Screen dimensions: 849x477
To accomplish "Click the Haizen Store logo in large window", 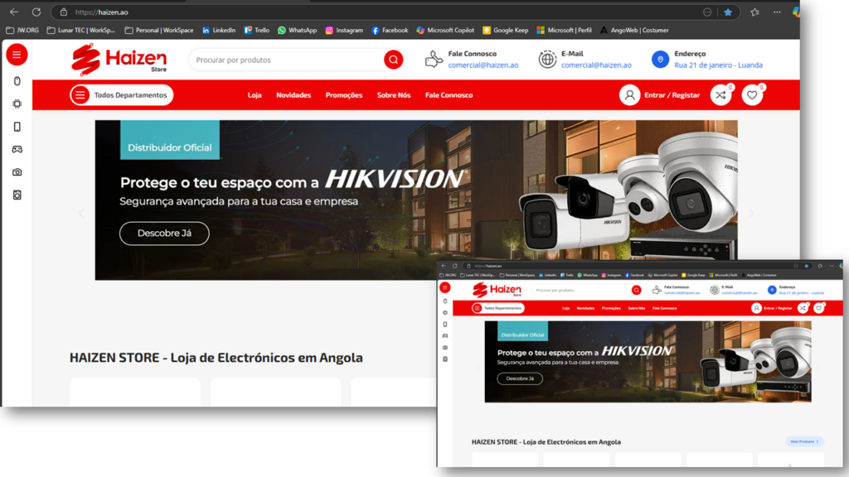I will (119, 60).
